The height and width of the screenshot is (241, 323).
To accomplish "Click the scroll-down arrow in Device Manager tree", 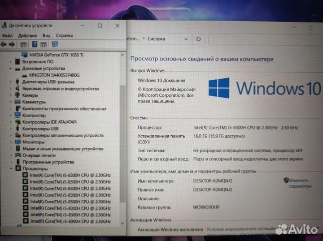I will [122, 224].
